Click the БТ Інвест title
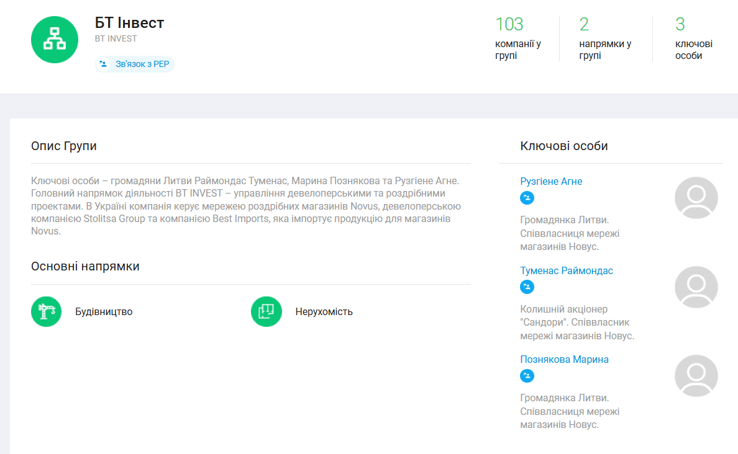738x454 pixels. pyautogui.click(x=129, y=22)
